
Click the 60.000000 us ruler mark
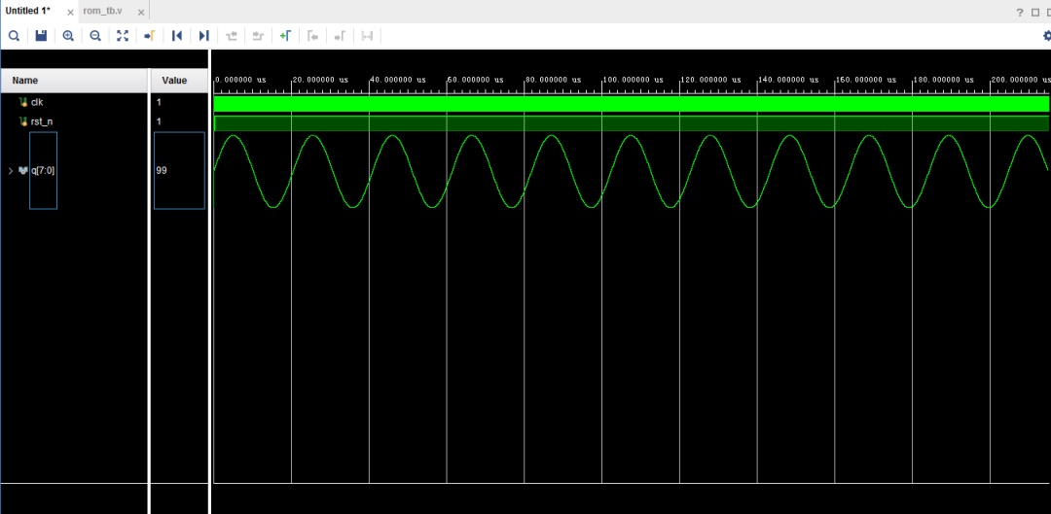475,80
